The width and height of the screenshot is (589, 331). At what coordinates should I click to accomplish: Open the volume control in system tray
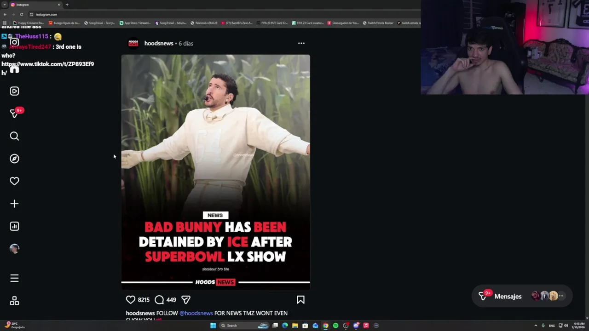coord(566,325)
